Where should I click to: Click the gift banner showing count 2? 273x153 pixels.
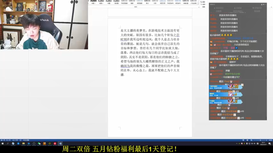click(x=226, y=101)
